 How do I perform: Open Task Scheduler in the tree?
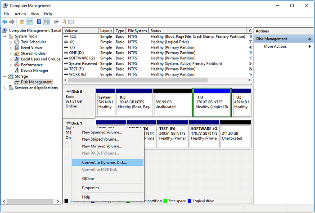33,42
